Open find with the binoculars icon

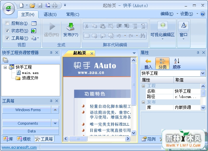[x=142, y=36]
